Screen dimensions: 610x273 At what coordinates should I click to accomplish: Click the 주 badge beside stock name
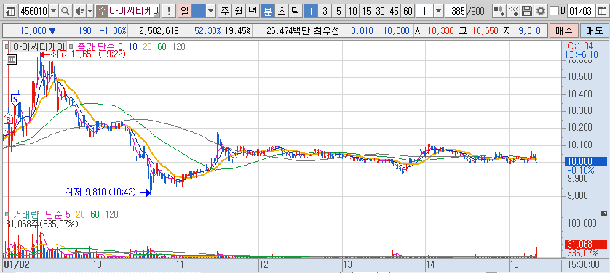pos(101,11)
